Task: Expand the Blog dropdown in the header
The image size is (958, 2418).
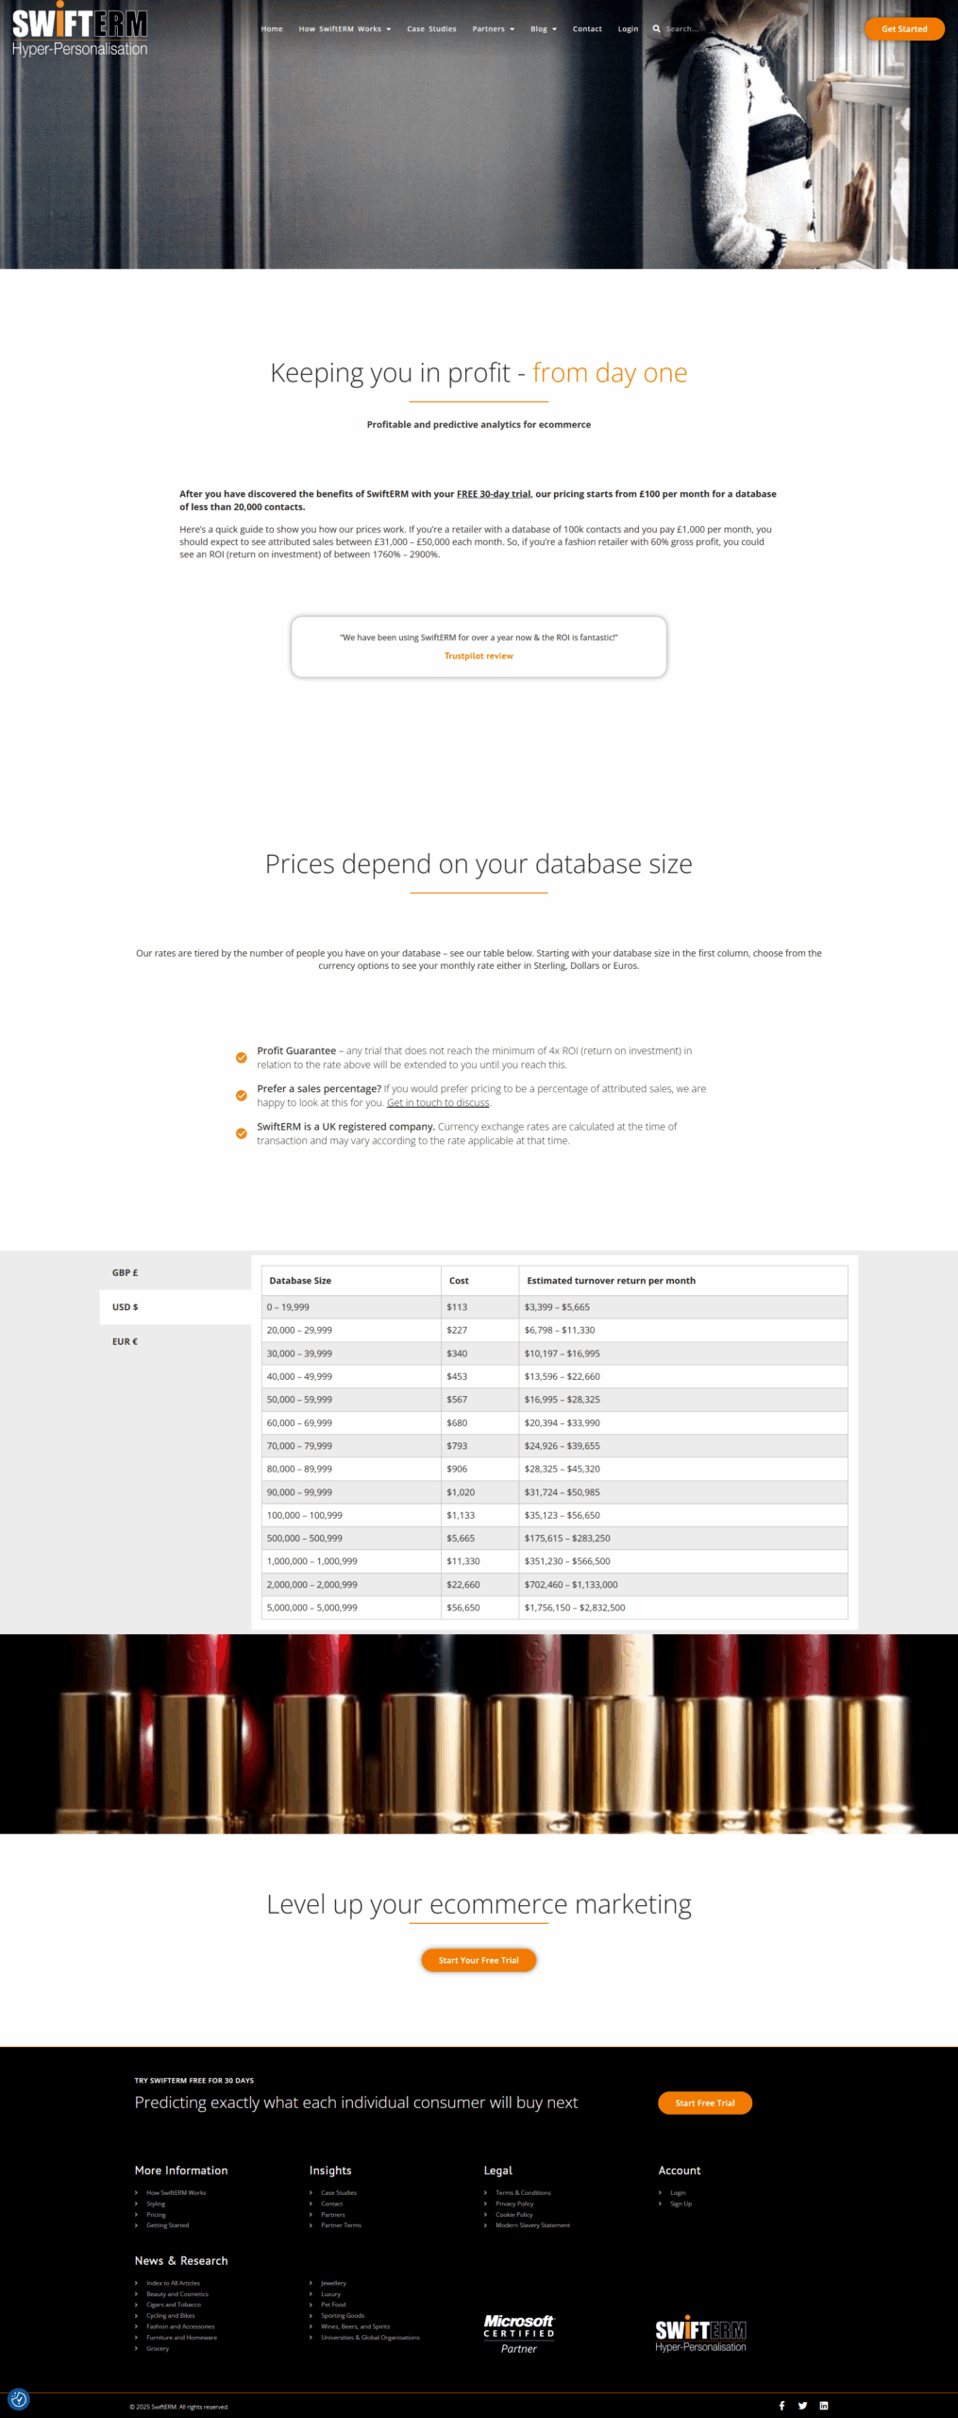Action: pos(544,29)
